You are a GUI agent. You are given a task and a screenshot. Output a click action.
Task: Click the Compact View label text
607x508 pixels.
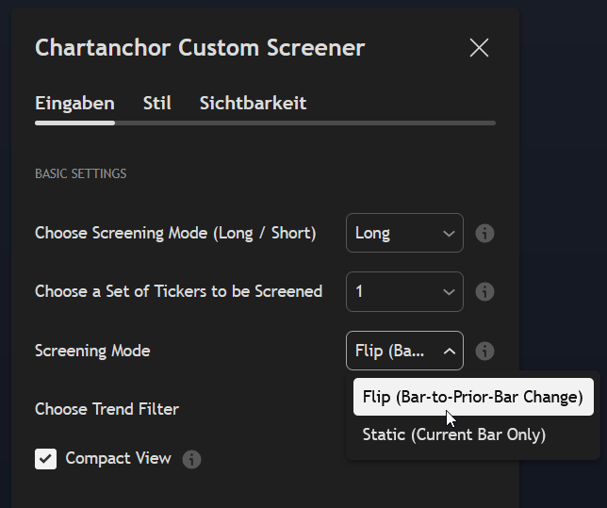pos(118,459)
